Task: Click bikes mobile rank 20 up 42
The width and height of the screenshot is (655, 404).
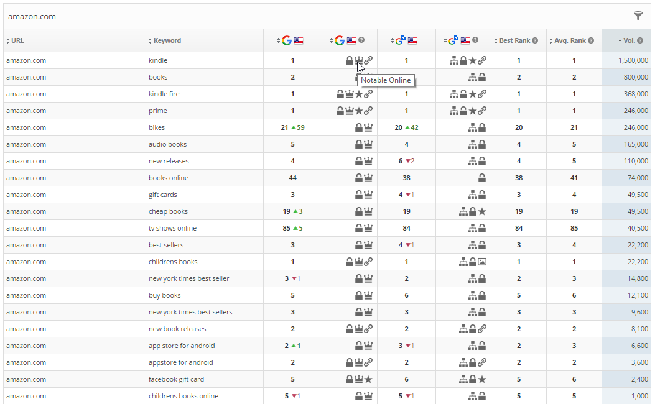Action: click(406, 127)
